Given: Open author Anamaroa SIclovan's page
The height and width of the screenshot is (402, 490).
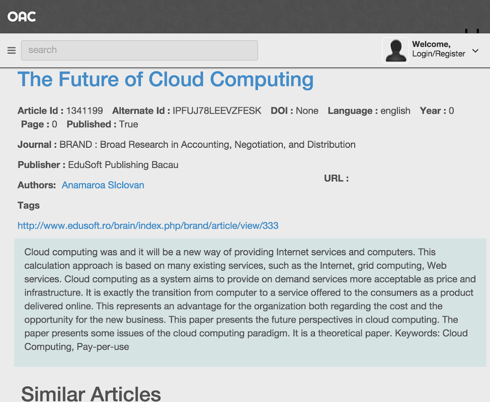Looking at the screenshot, I should (x=103, y=185).
